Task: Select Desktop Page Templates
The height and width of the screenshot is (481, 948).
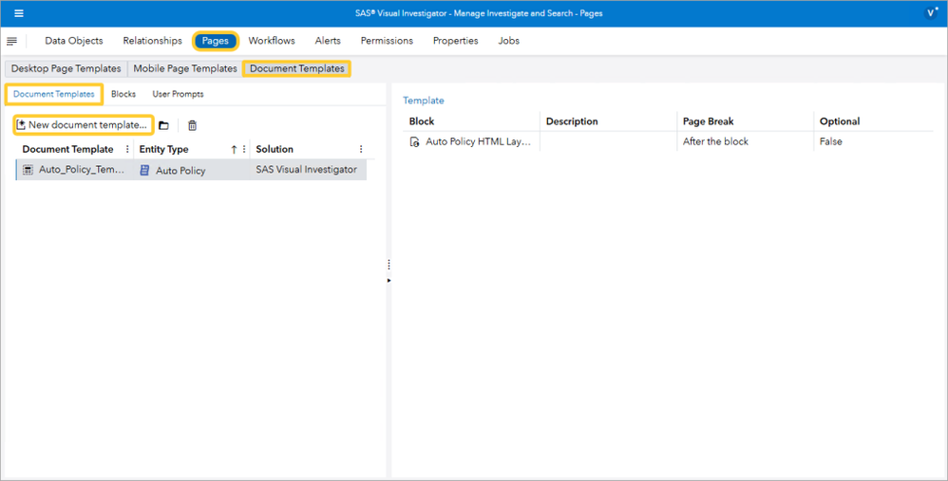Action: click(66, 69)
